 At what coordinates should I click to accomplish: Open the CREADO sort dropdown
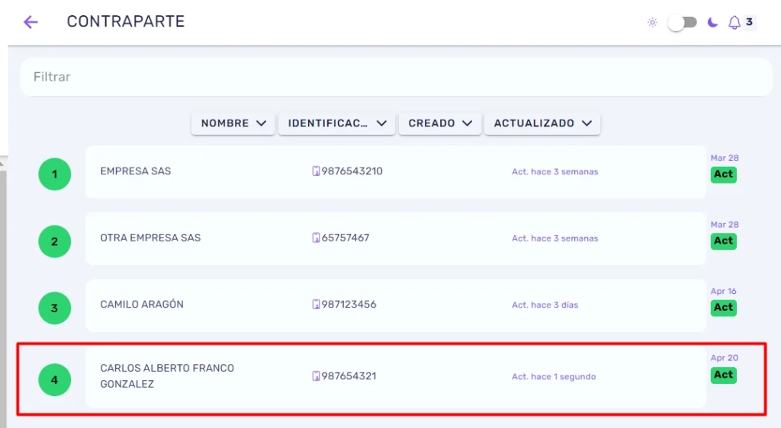[x=440, y=123]
